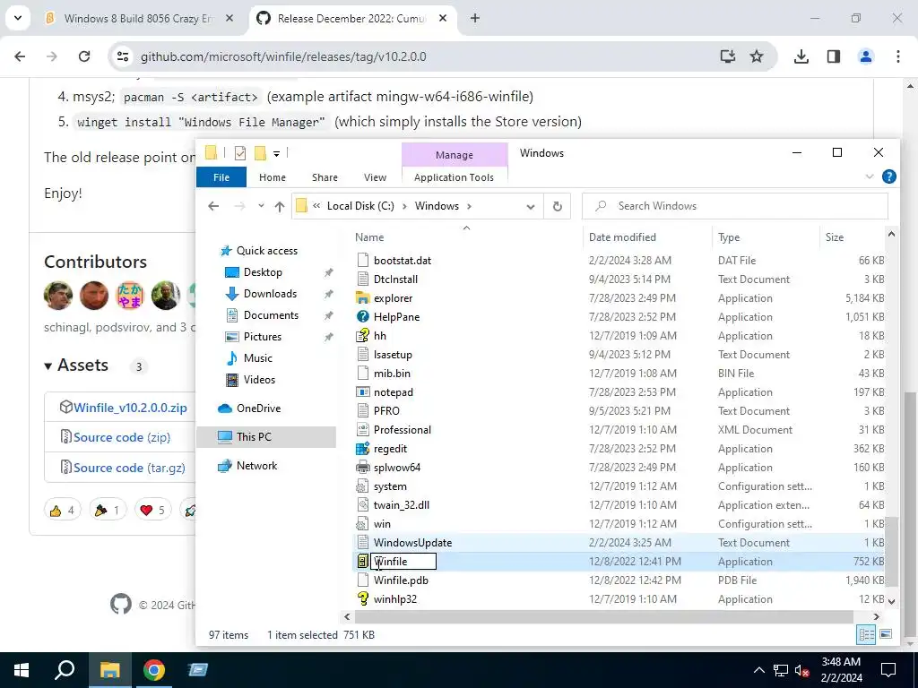Screen dimensions: 918x688
Task: Click the thumbs up reaction button
Action: pyautogui.click(x=63, y=510)
